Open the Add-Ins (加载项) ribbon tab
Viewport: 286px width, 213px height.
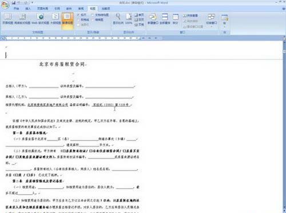tap(106, 9)
